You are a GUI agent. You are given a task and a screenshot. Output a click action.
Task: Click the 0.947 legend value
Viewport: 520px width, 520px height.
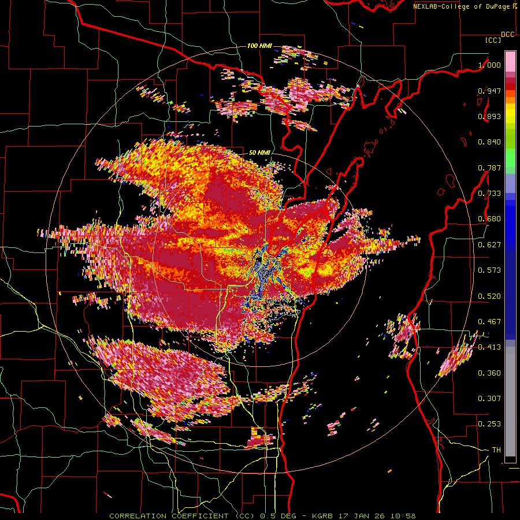coord(489,91)
